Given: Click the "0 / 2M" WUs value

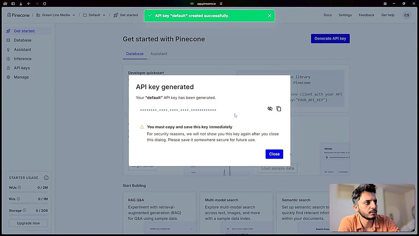Looking at the screenshot, I should [43, 188].
